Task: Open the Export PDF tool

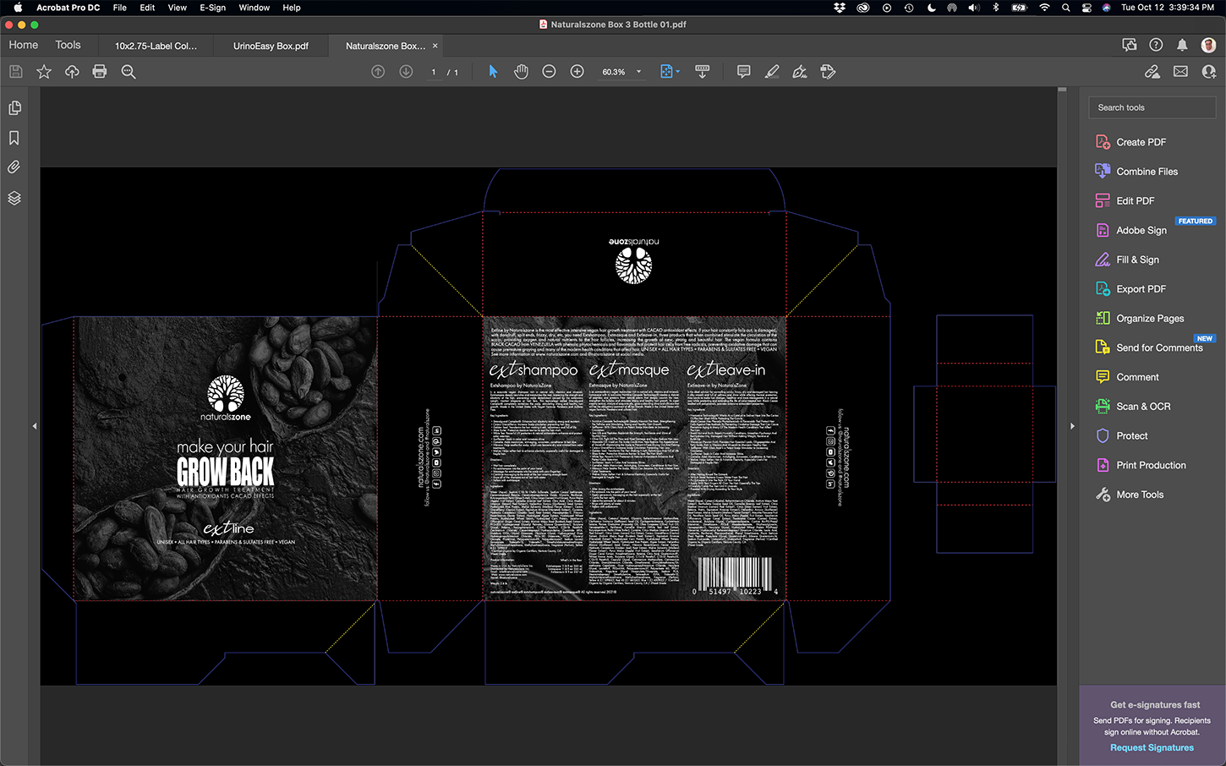Action: [1141, 289]
